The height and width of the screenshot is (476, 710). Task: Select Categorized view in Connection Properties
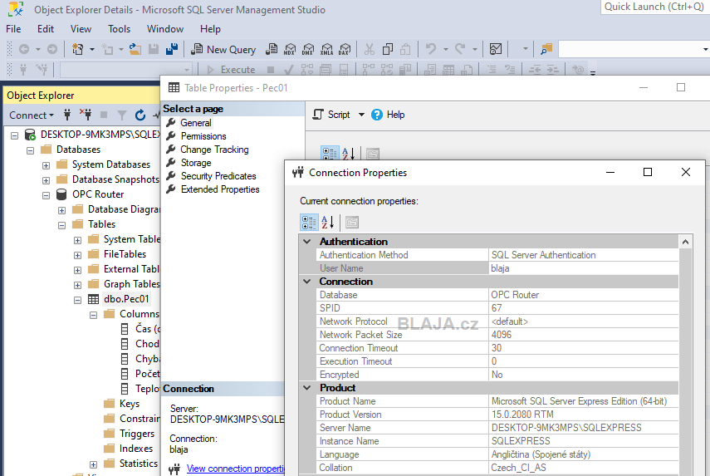(309, 223)
